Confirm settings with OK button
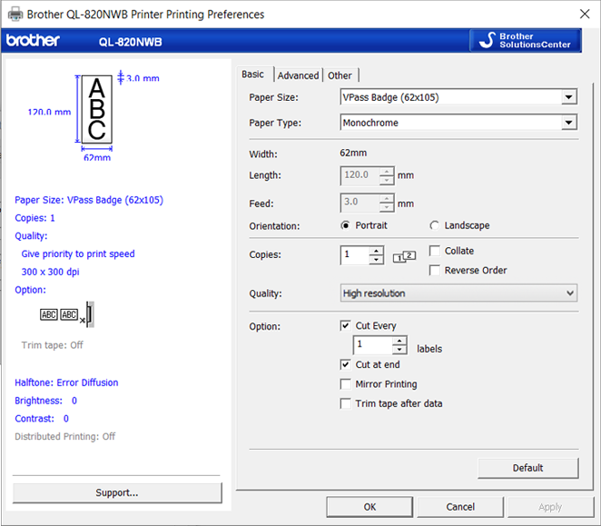The width and height of the screenshot is (601, 526). tap(369, 507)
